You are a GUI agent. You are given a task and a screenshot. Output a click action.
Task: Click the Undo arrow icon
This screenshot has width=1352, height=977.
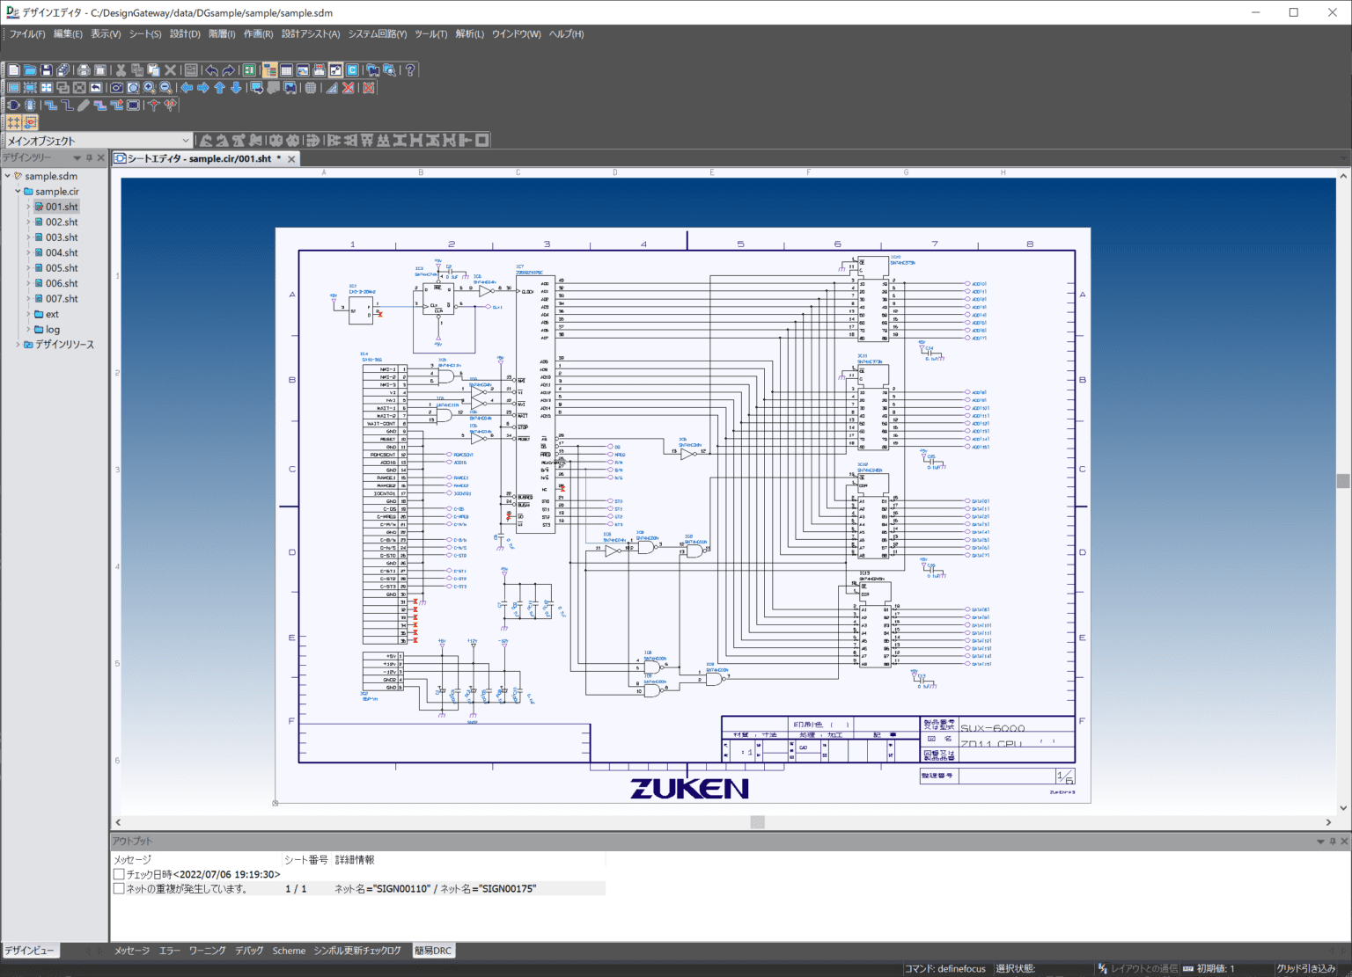click(x=211, y=69)
